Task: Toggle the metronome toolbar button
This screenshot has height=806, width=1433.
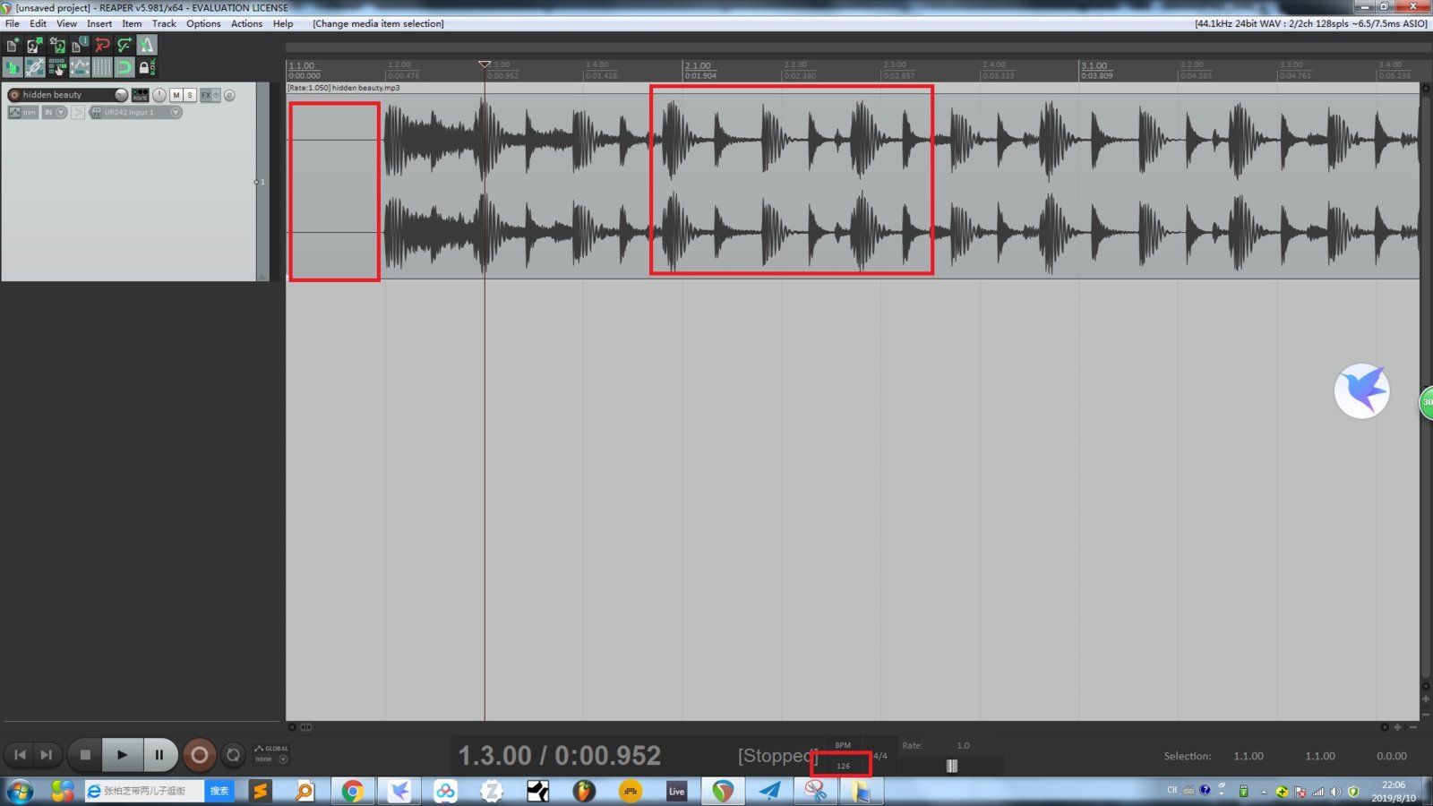Action: (x=147, y=45)
